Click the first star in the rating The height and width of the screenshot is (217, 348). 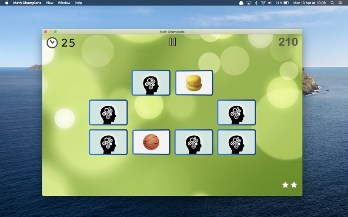tap(285, 185)
